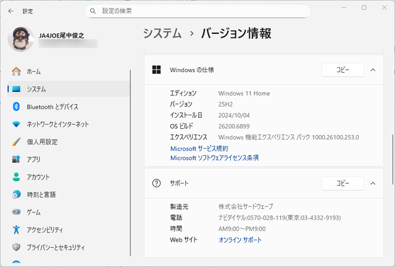Open 時刻と言語 settings
395x267 pixels.
pos(69,194)
